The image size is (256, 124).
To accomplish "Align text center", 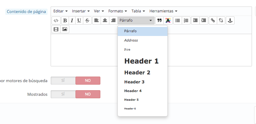I will [x=105, y=20].
